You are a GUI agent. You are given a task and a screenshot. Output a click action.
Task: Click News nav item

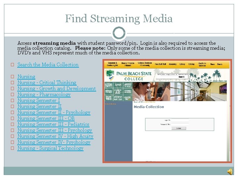coord(212,64)
